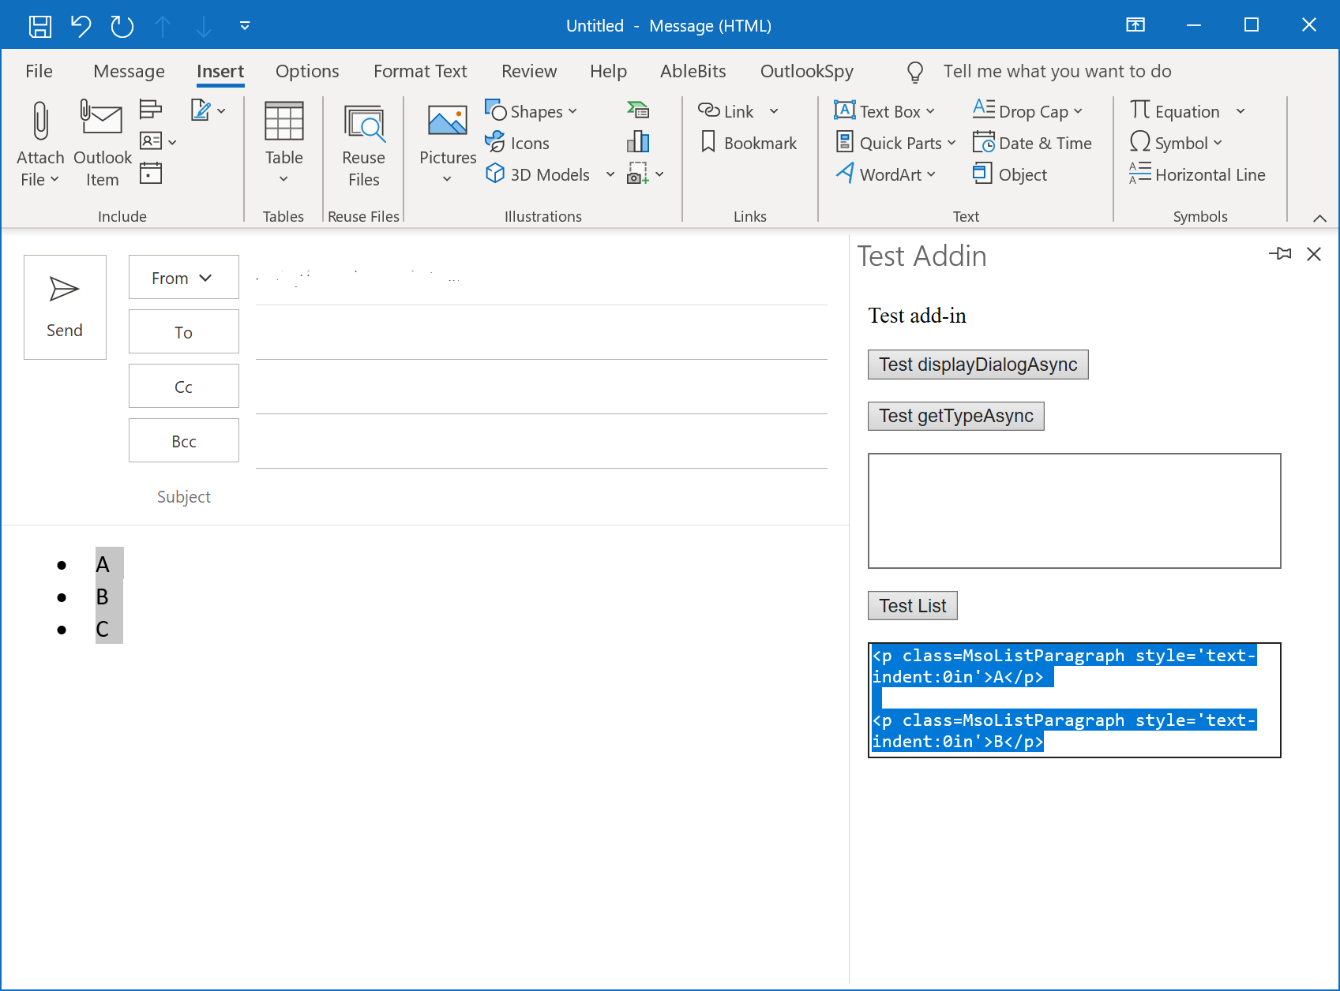The image size is (1340, 991).
Task: Insert an Equation
Action: 1178,110
